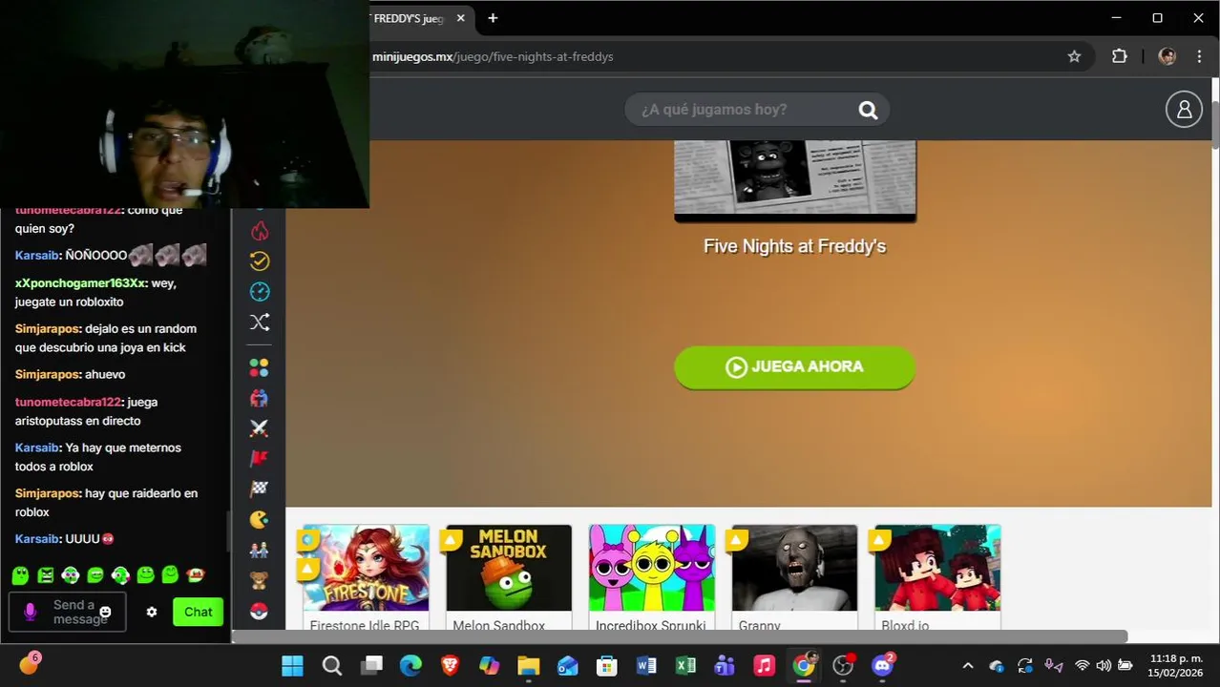Open Discord from the taskbar
This screenshot has height=687, width=1220.
(x=882, y=666)
